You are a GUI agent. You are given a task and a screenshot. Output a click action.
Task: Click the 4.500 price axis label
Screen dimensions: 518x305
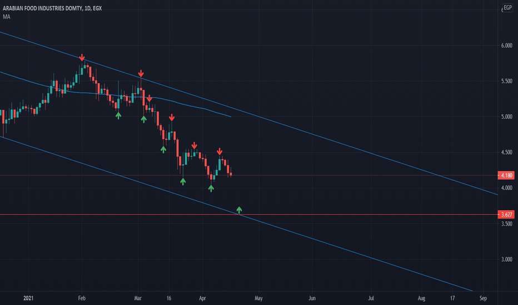[506, 152]
